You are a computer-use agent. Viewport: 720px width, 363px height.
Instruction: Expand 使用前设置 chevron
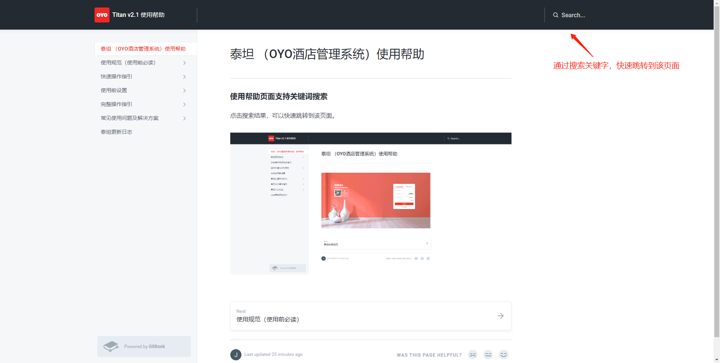tap(184, 91)
